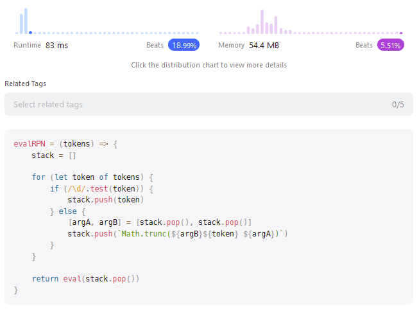Click the distribution chart hint text
This screenshot has width=419, height=311.
209,65
